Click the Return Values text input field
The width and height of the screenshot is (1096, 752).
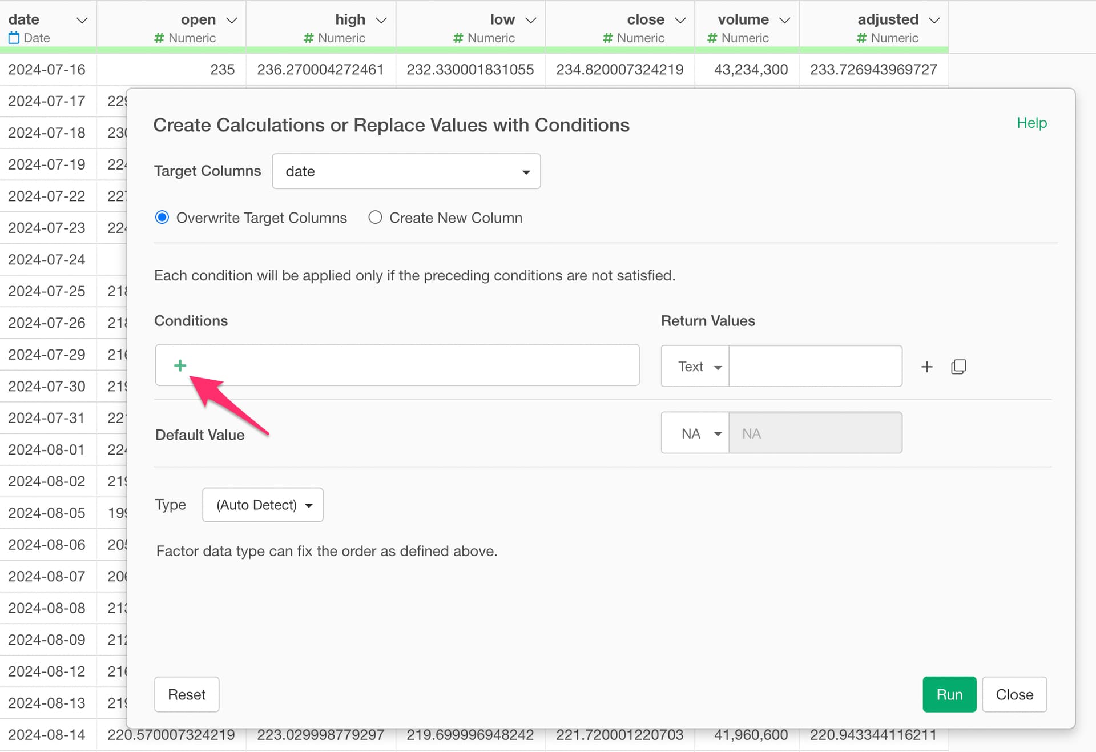(x=815, y=367)
